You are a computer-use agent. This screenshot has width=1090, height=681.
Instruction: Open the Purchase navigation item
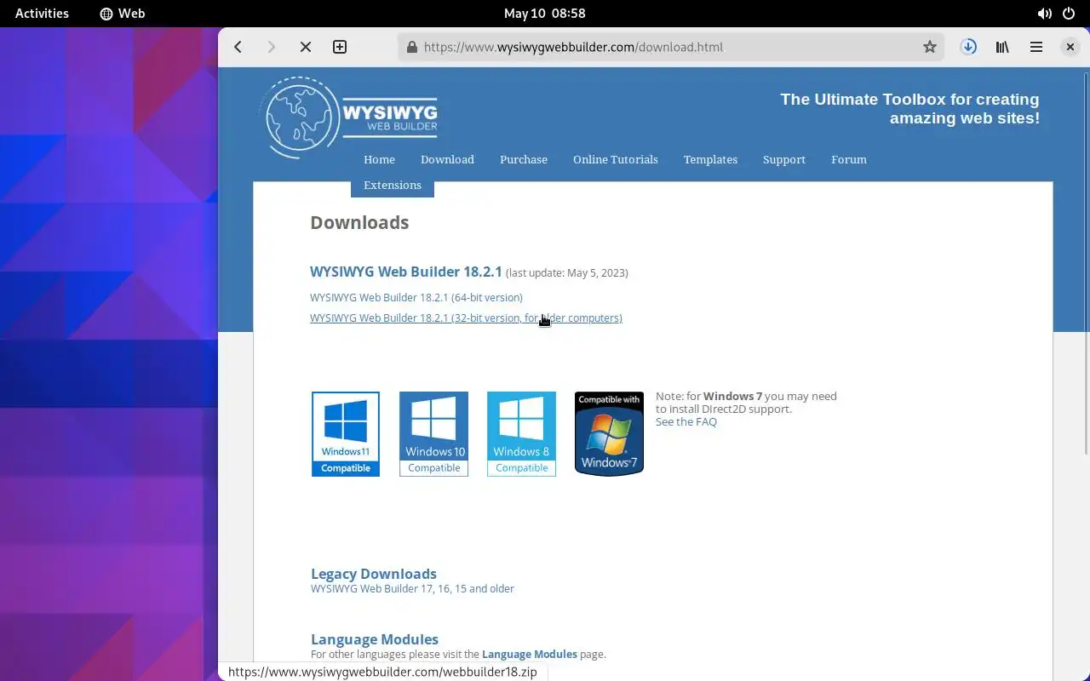524,159
